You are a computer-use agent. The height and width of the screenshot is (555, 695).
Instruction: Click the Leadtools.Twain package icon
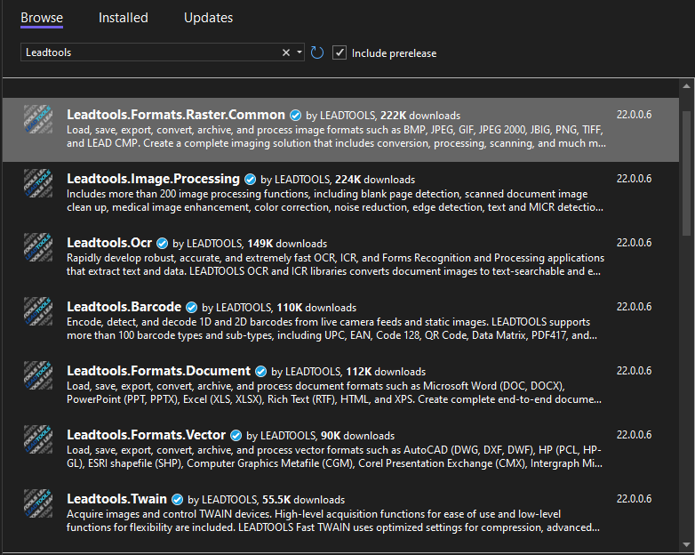38,503
